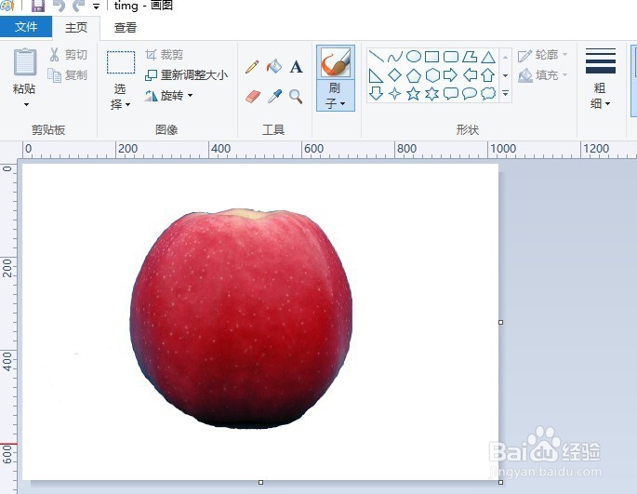Open the 文件 file menu

pyautogui.click(x=26, y=27)
